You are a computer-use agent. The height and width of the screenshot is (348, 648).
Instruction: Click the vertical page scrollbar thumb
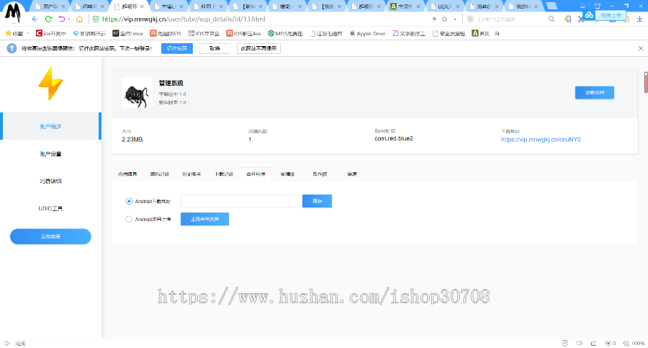[646, 82]
